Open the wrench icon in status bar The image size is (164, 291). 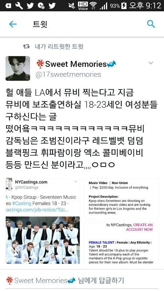pyautogui.click(x=19, y=5)
